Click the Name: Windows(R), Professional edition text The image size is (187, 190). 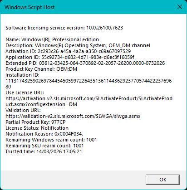pyautogui.click(x=52, y=39)
